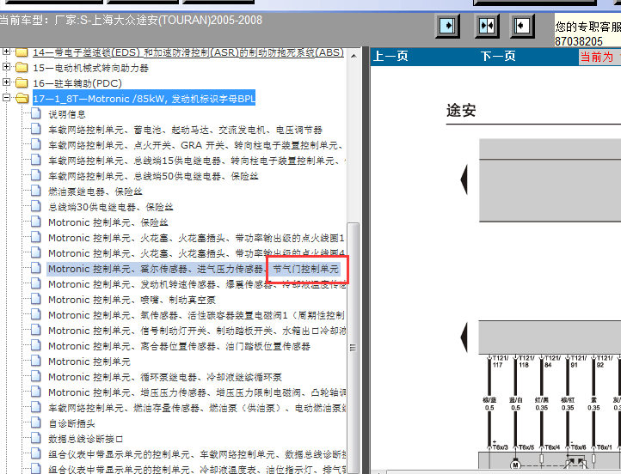Open Motronic 火花塞 点火线圈4 page

(x=196, y=253)
